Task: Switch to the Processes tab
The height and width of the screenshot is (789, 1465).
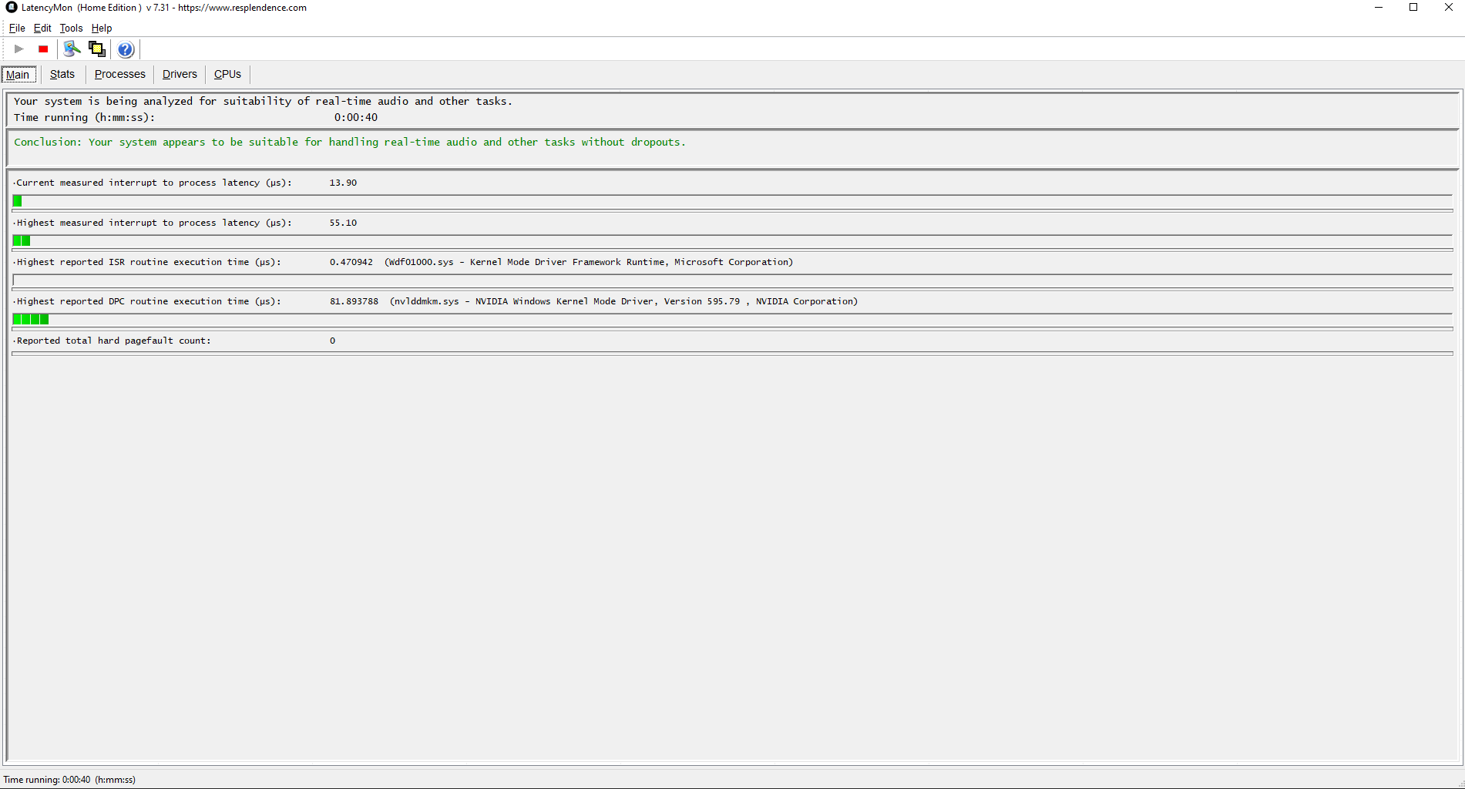Action: click(119, 75)
